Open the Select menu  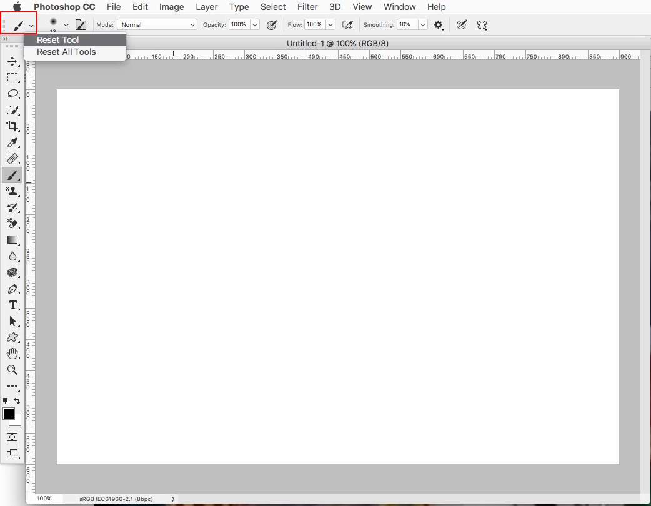pyautogui.click(x=273, y=7)
